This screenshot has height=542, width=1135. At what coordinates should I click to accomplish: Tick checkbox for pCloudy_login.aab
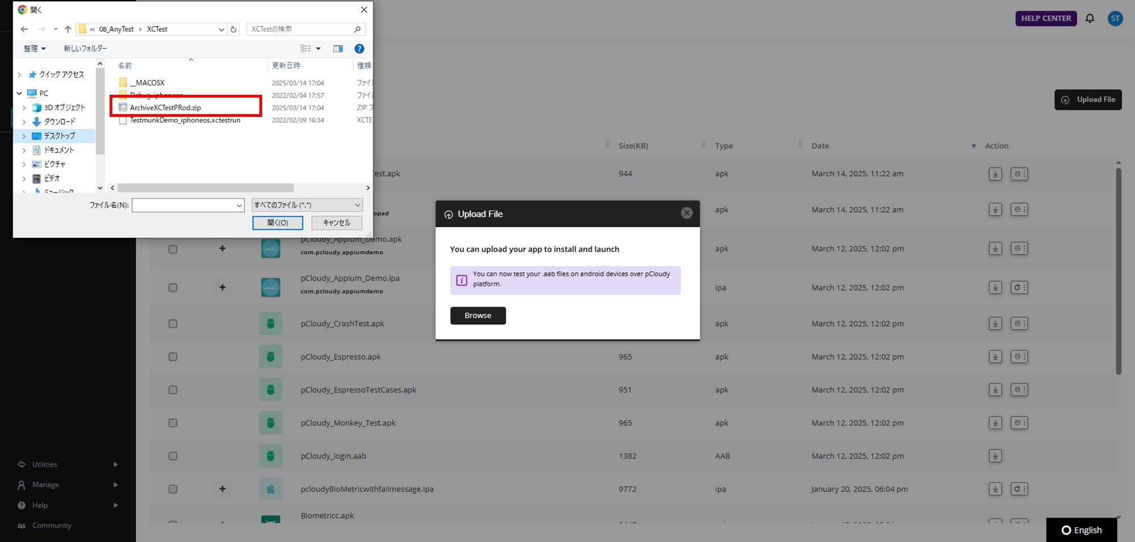173,456
